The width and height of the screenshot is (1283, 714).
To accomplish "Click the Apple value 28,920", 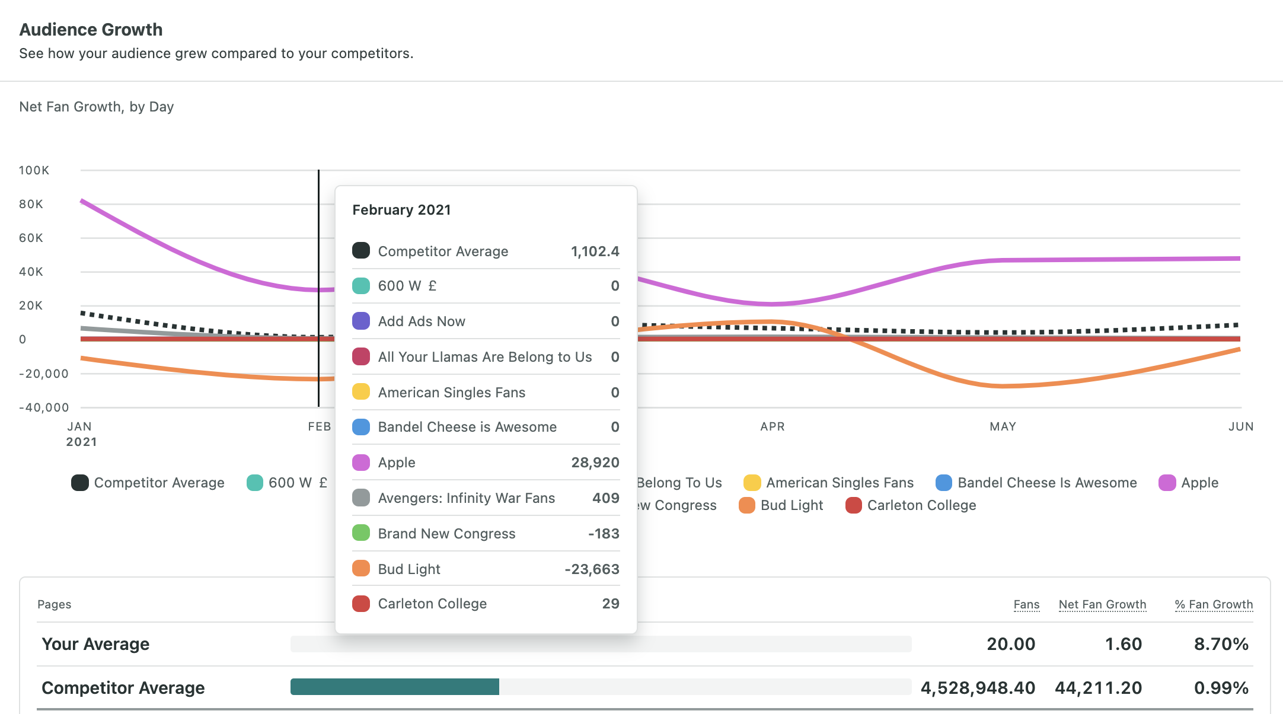I will [595, 463].
